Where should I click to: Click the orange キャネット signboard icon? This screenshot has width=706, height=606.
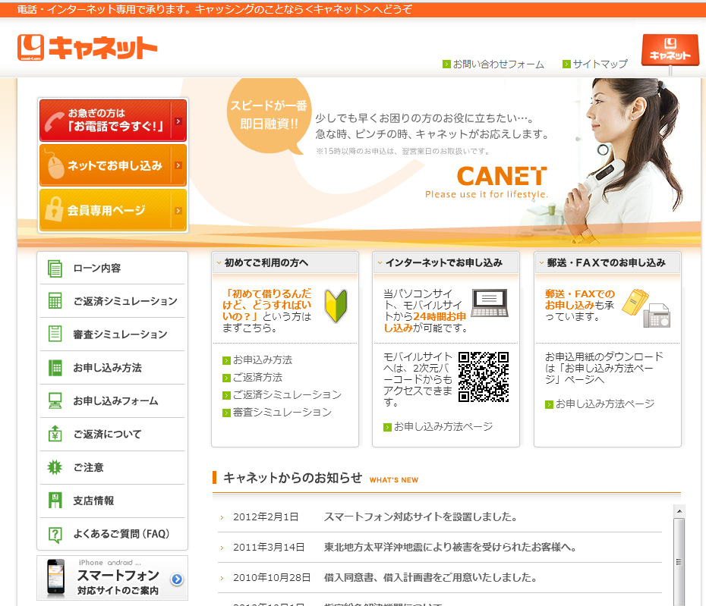(x=670, y=50)
